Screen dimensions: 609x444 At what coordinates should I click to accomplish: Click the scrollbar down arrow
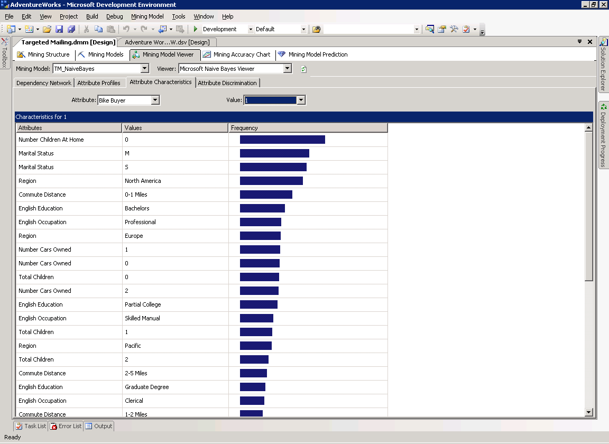[589, 412]
